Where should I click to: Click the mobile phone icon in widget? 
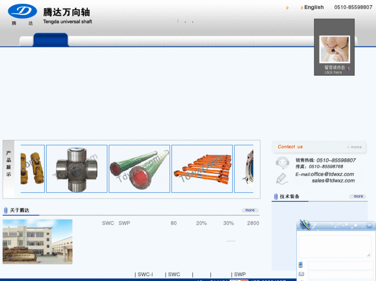coord(300,265)
